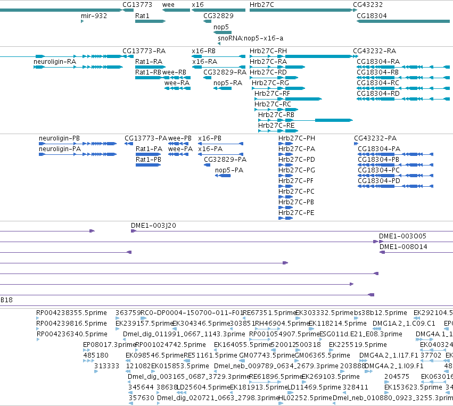This screenshot has height=406, width=453.
Task: Click the wee gene feature label
Action: pos(168,5)
